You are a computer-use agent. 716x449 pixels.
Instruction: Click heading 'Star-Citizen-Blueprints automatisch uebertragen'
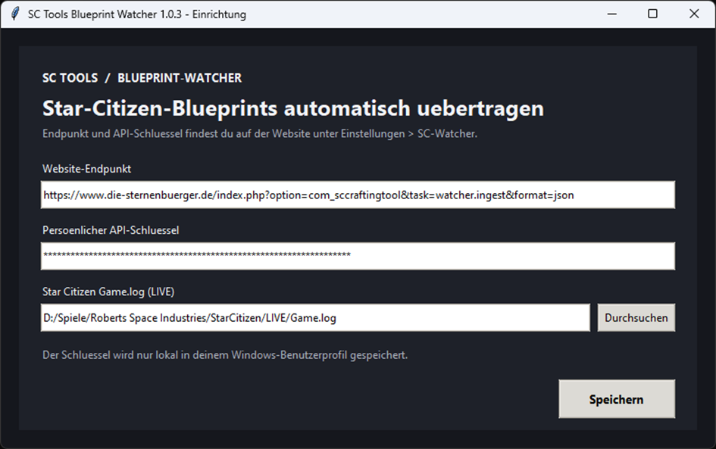(x=293, y=108)
